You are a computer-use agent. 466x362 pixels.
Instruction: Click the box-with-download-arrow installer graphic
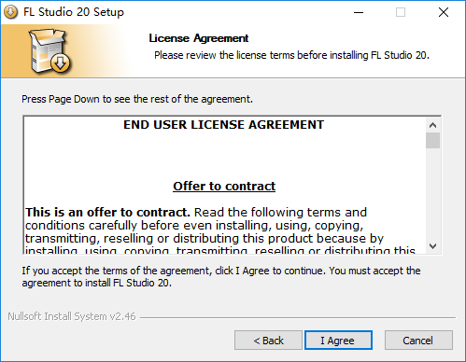49,51
